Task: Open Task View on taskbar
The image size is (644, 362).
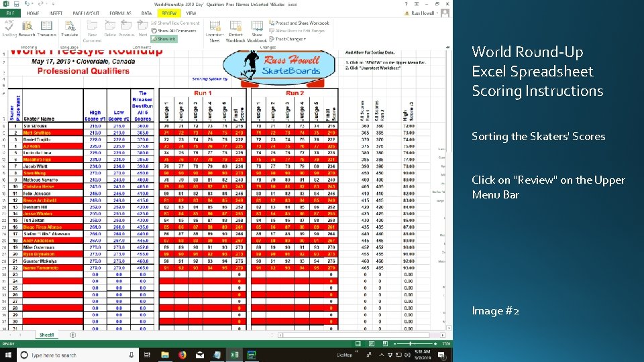Action: click(x=147, y=355)
